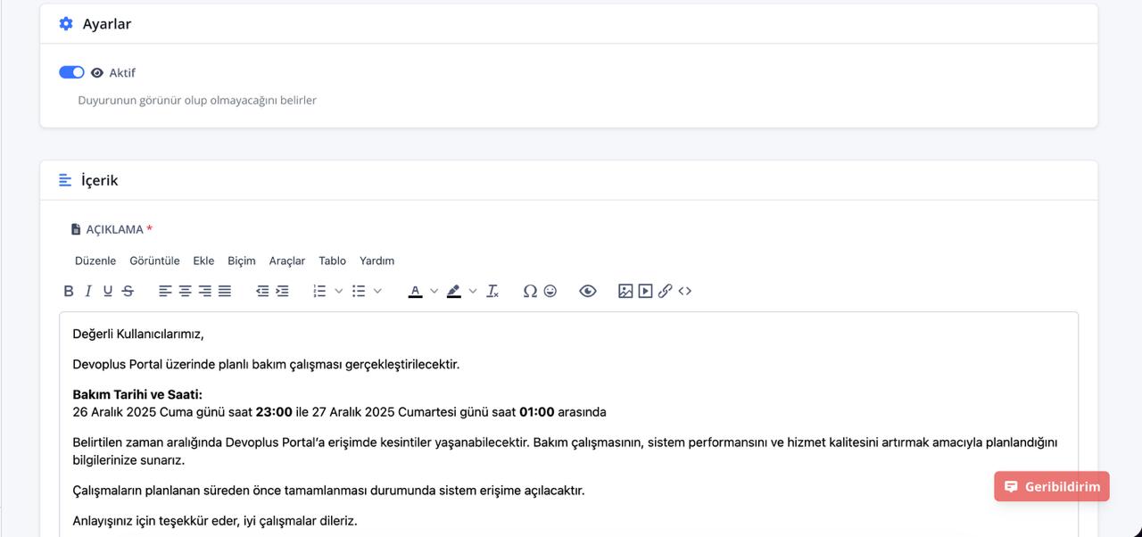The width and height of the screenshot is (1142, 537).
Task: Align text to the right
Action: click(x=205, y=291)
